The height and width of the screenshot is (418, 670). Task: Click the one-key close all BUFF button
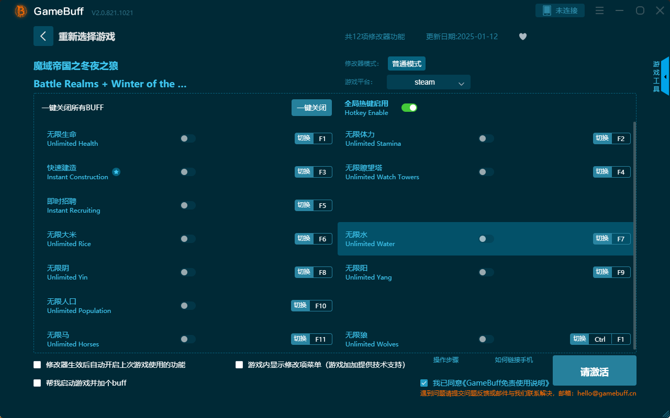tap(311, 108)
